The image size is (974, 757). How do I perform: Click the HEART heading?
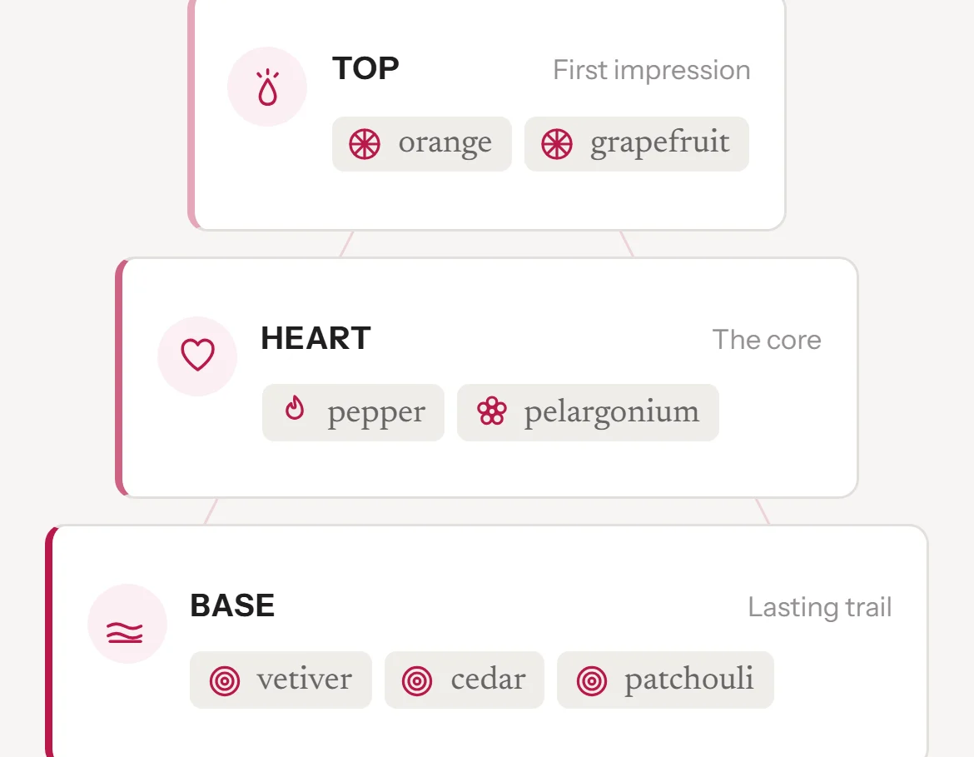pyautogui.click(x=316, y=338)
